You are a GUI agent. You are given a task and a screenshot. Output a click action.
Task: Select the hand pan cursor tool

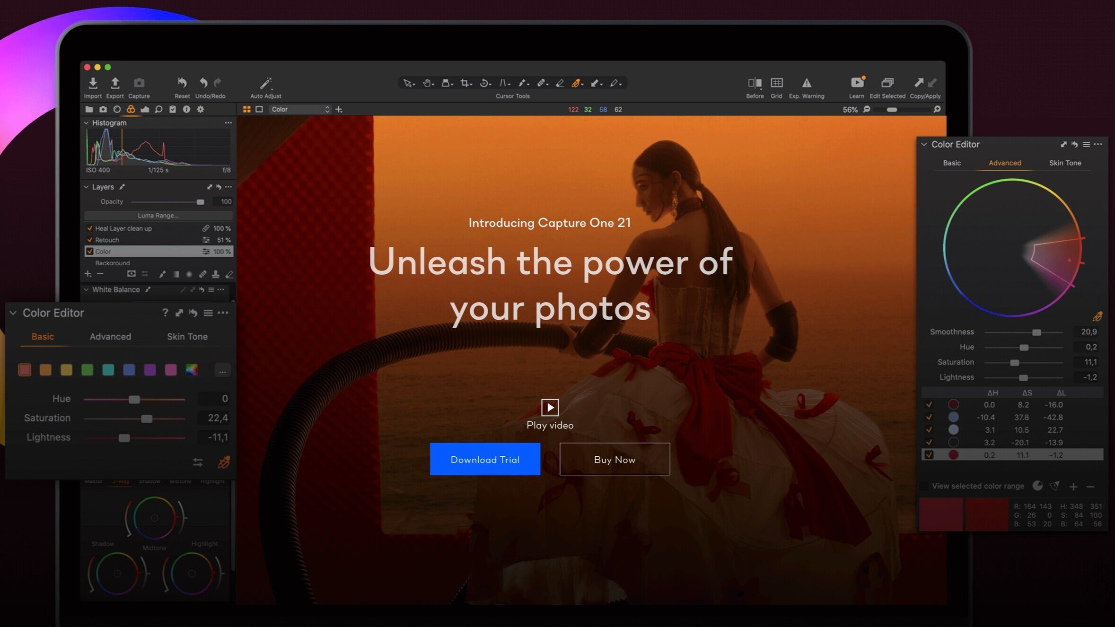[x=428, y=83]
